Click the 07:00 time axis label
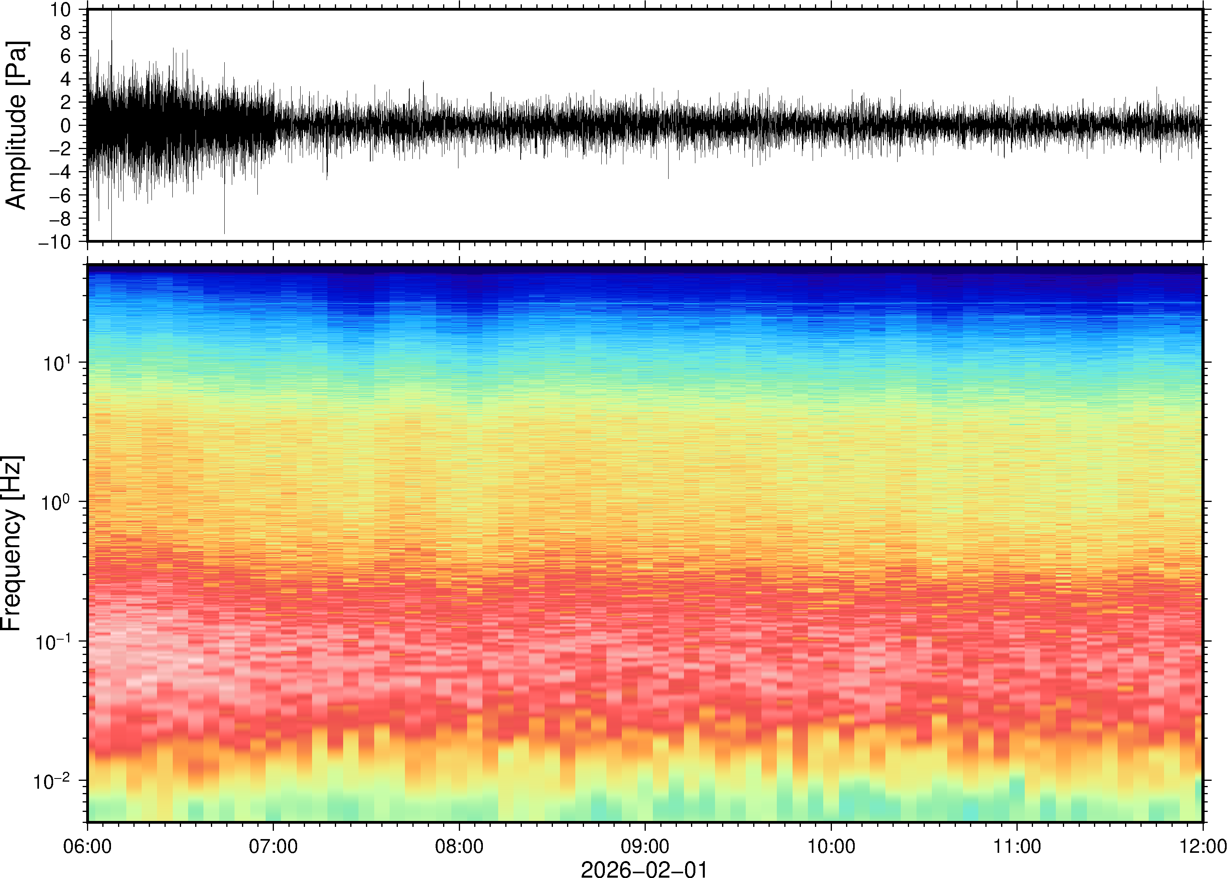This screenshot has width=1227, height=878. click(273, 846)
